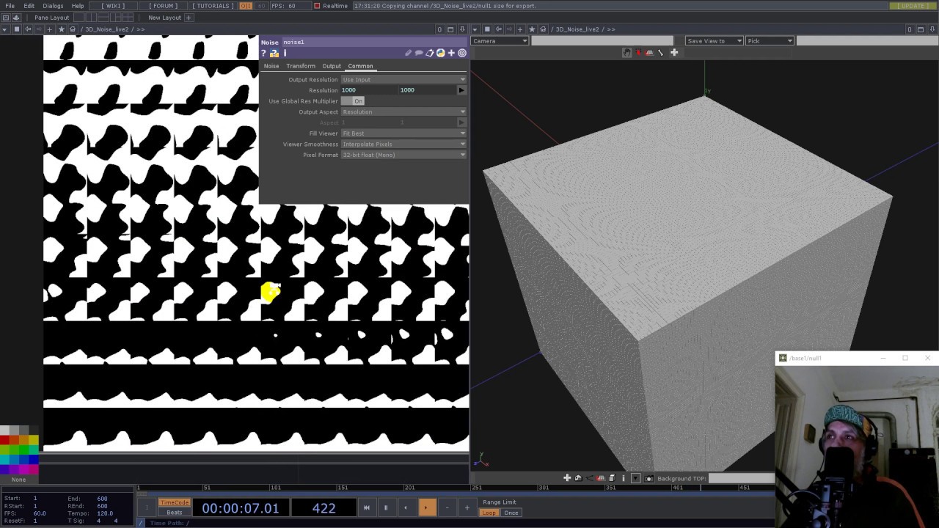Switch to the Output parameter tab
The image size is (939, 528).
click(332, 66)
